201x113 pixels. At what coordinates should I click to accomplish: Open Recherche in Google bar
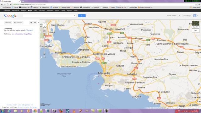[x=15, y=10]
